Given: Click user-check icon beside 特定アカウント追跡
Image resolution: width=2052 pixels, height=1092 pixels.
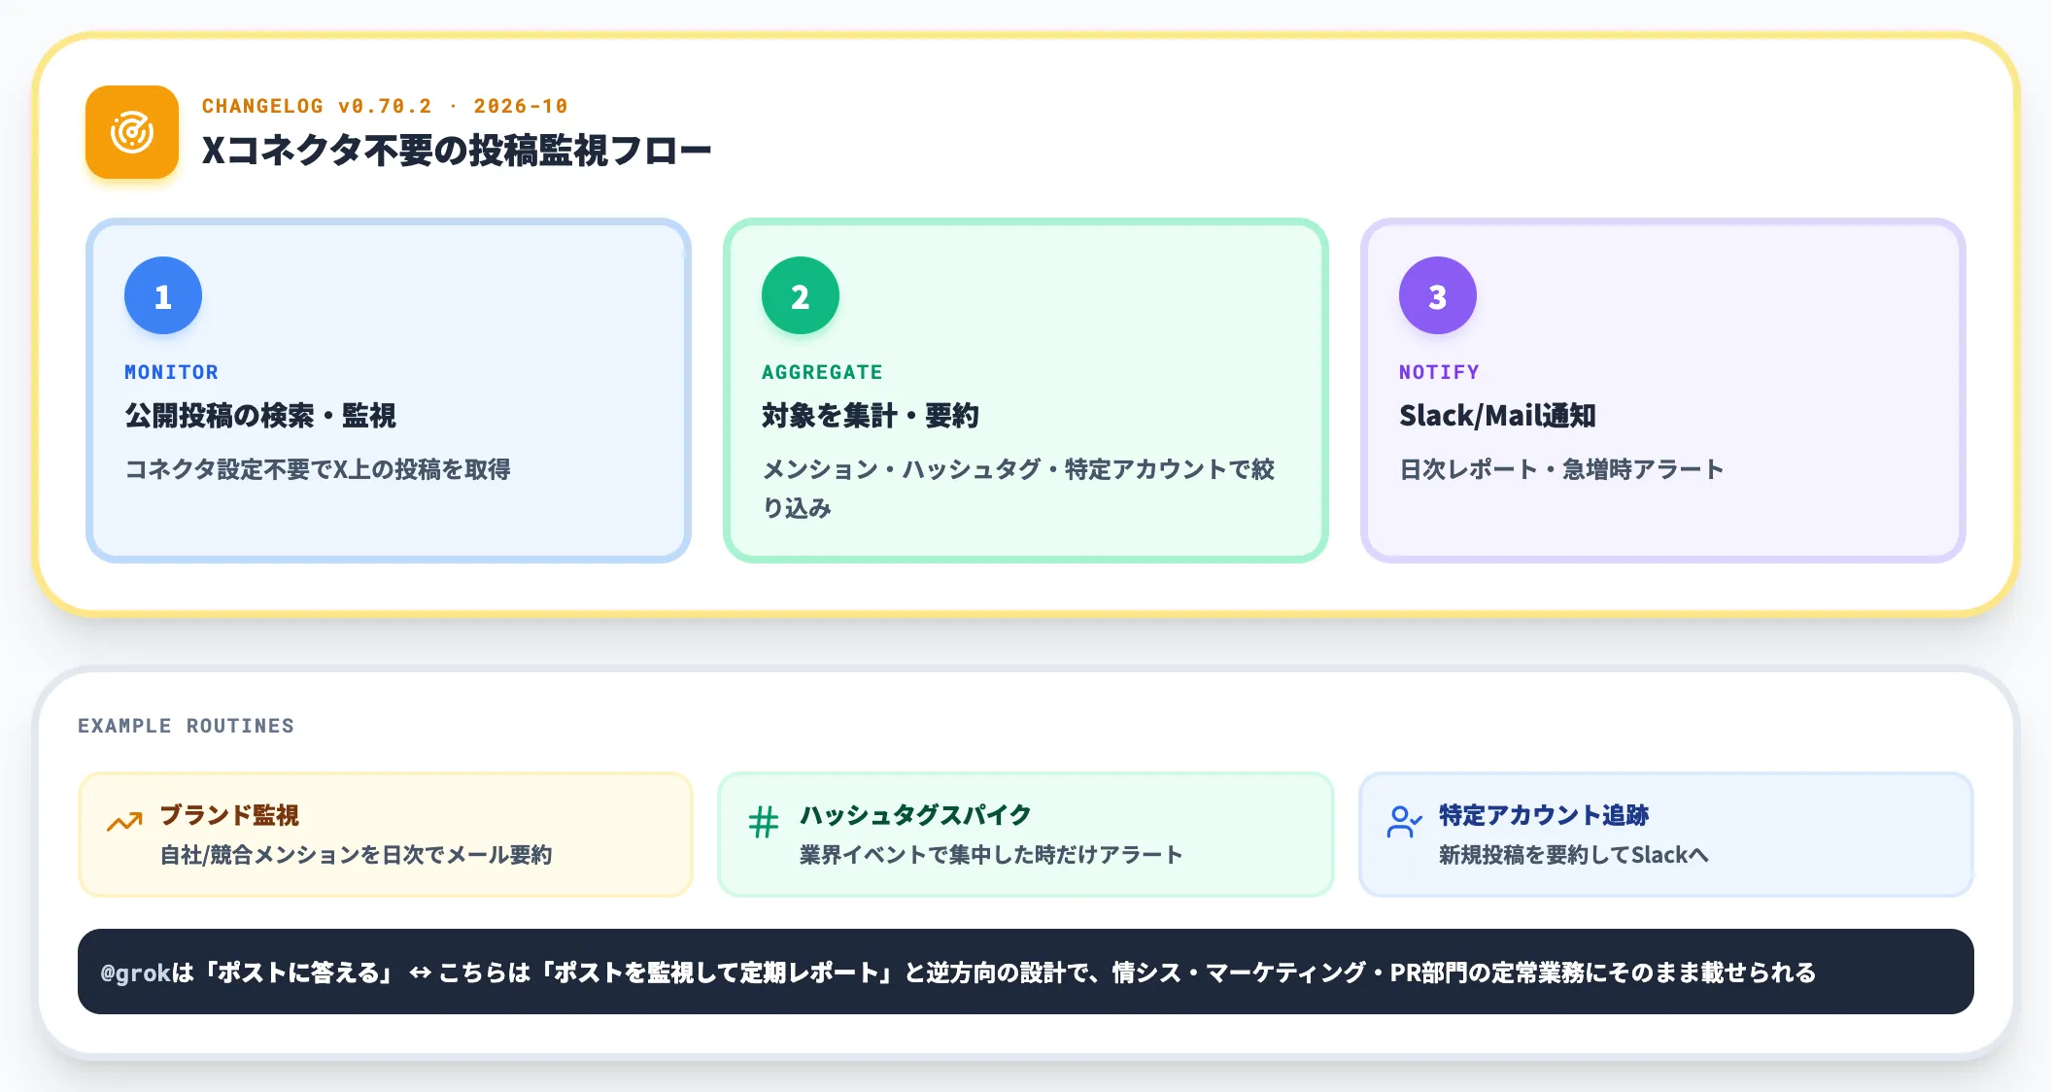Looking at the screenshot, I should (1404, 822).
